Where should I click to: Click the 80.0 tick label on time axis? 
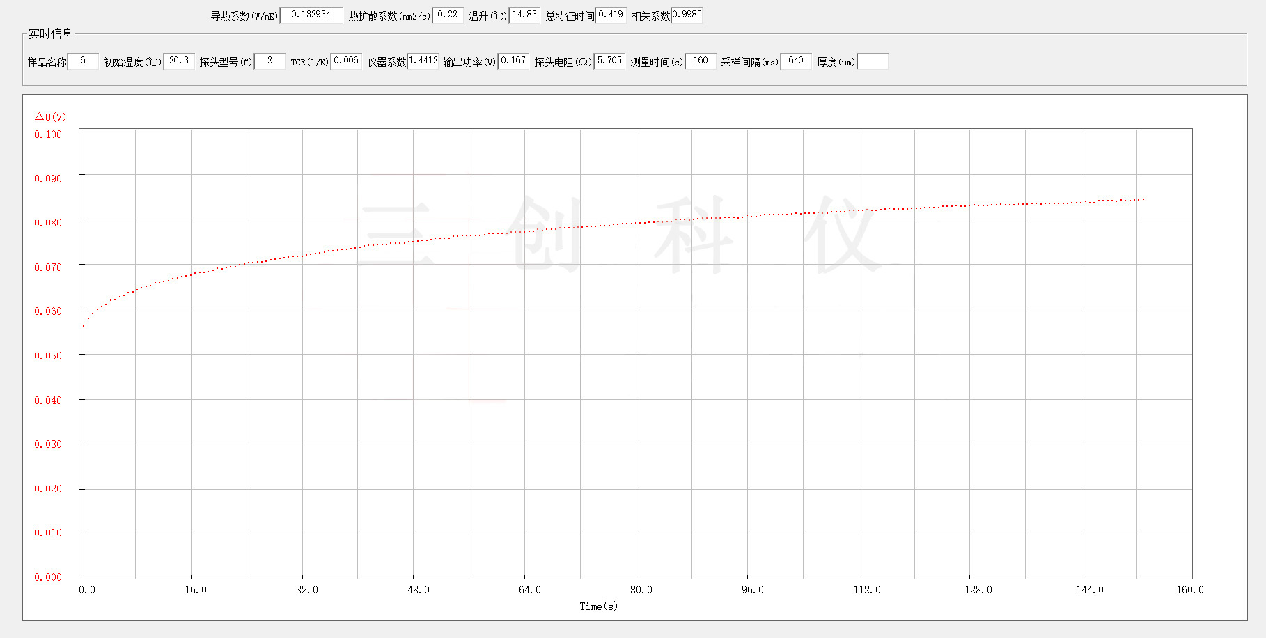tap(641, 590)
